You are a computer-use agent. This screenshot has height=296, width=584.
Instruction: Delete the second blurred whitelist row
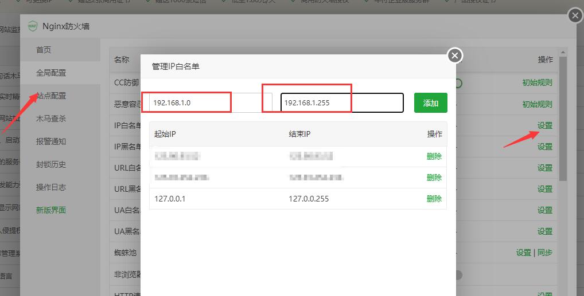tap(434, 177)
